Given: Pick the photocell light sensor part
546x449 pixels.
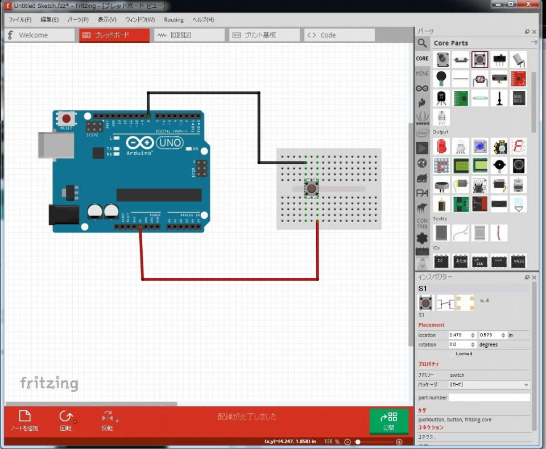Looking at the screenshot, I should pos(480,80).
